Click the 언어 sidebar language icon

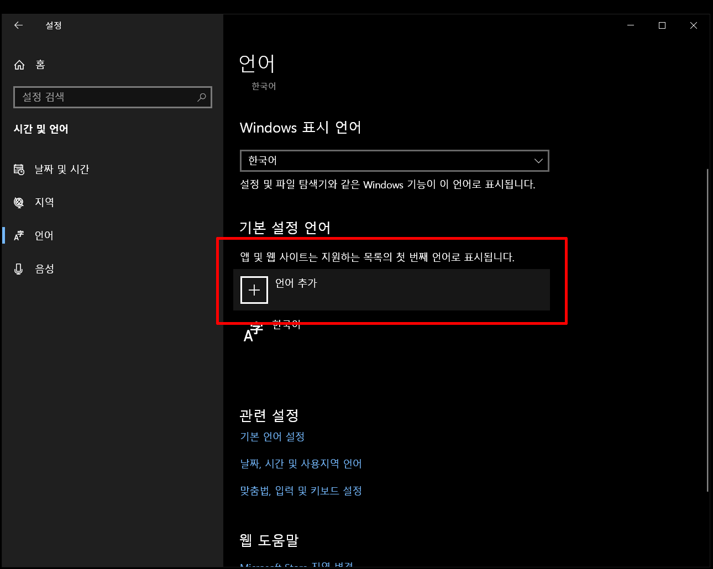tap(19, 236)
